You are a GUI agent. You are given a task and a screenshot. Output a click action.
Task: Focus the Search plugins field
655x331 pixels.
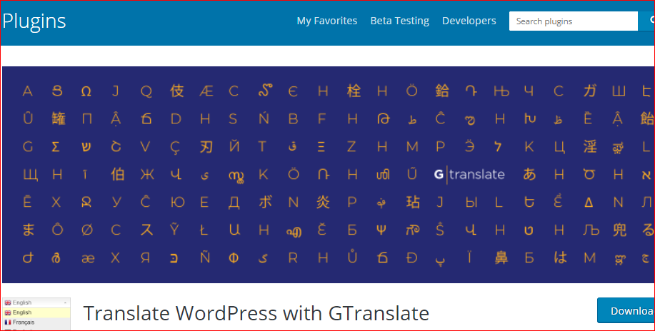(574, 21)
